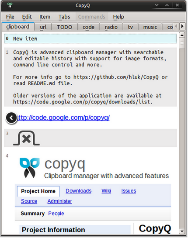Click the scrollbar up arrow

click(x=182, y=35)
